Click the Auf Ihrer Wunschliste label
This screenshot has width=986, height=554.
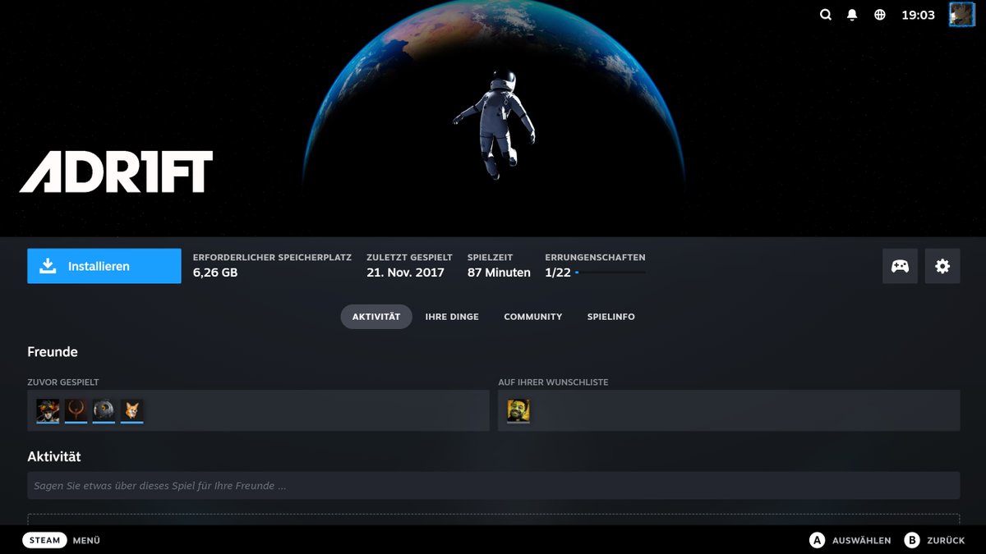[553, 382]
